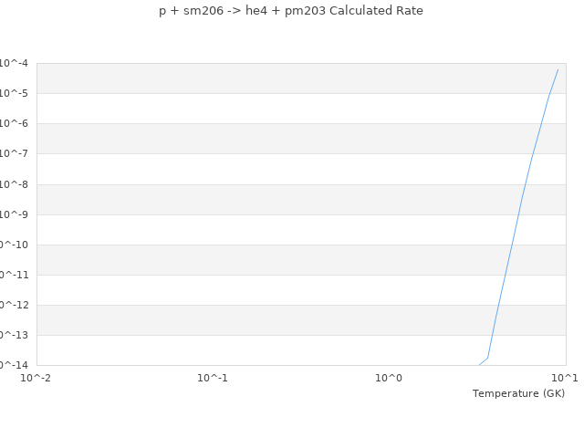This screenshot has width=584, height=438.
Task: Click the 10^-10 y-axis tick label
Action: click(13, 245)
